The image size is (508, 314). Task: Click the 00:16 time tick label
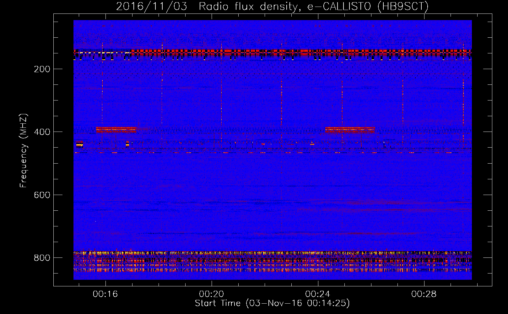pos(105,294)
